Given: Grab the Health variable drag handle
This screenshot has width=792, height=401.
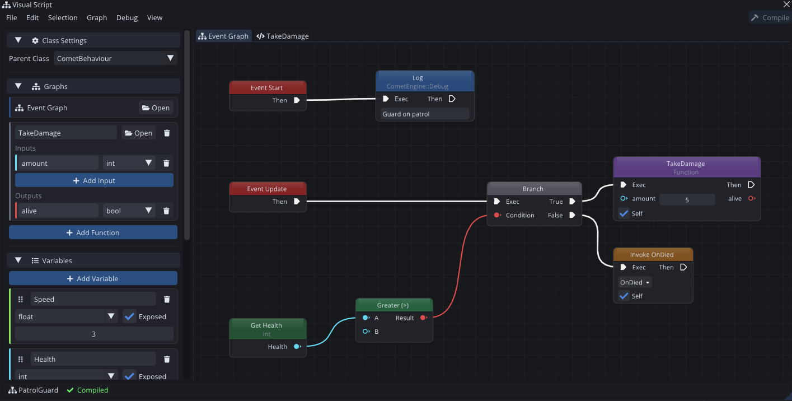Looking at the screenshot, I should 21,359.
